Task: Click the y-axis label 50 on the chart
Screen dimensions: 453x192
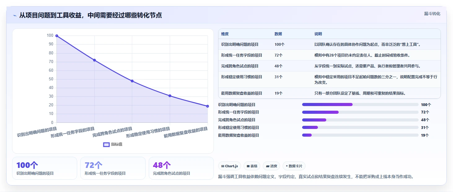Action: (x=51, y=79)
